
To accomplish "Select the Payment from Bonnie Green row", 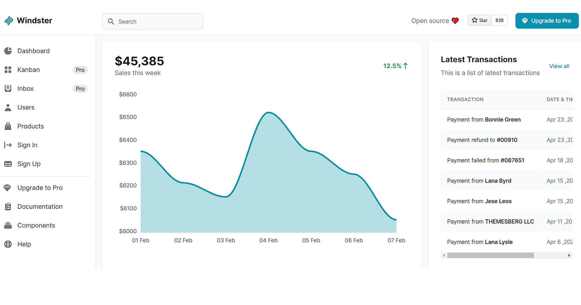I will point(507,119).
